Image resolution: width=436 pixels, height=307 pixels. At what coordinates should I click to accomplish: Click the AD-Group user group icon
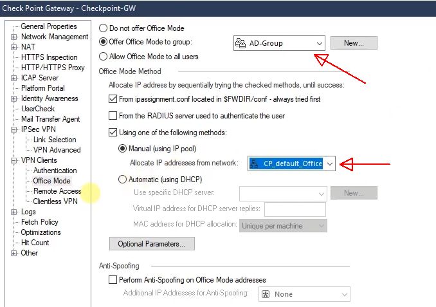point(241,43)
